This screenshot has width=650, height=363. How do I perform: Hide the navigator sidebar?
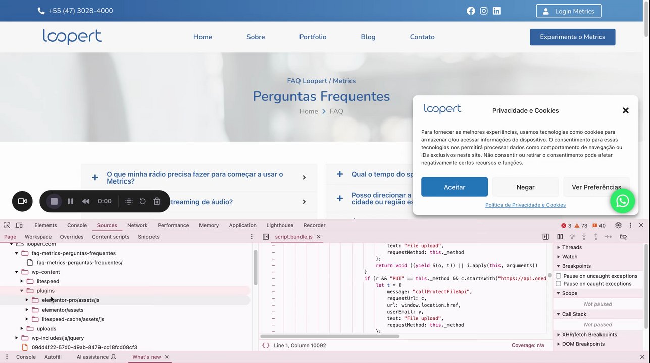click(266, 237)
